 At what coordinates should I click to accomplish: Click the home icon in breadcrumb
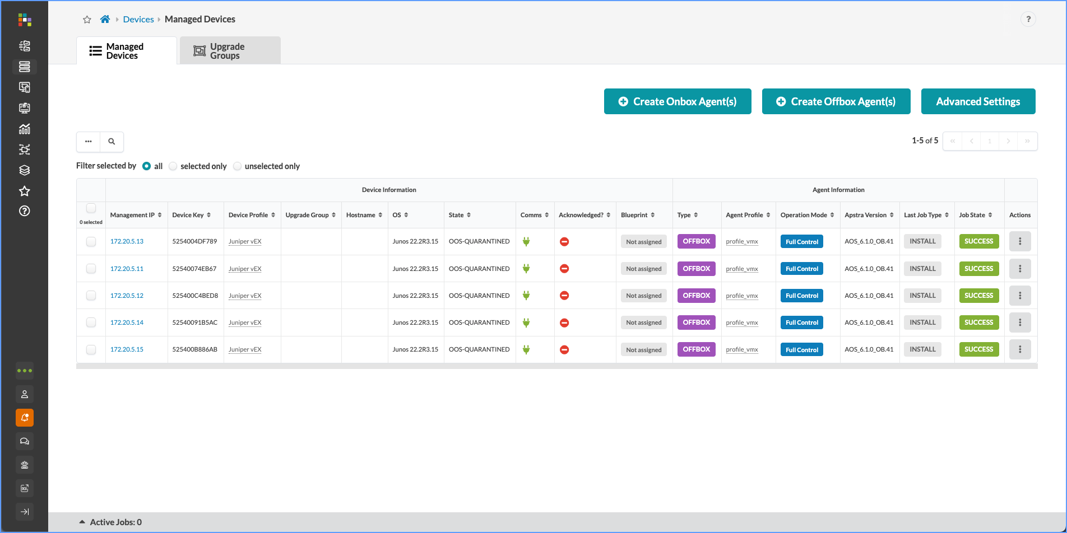pyautogui.click(x=105, y=20)
